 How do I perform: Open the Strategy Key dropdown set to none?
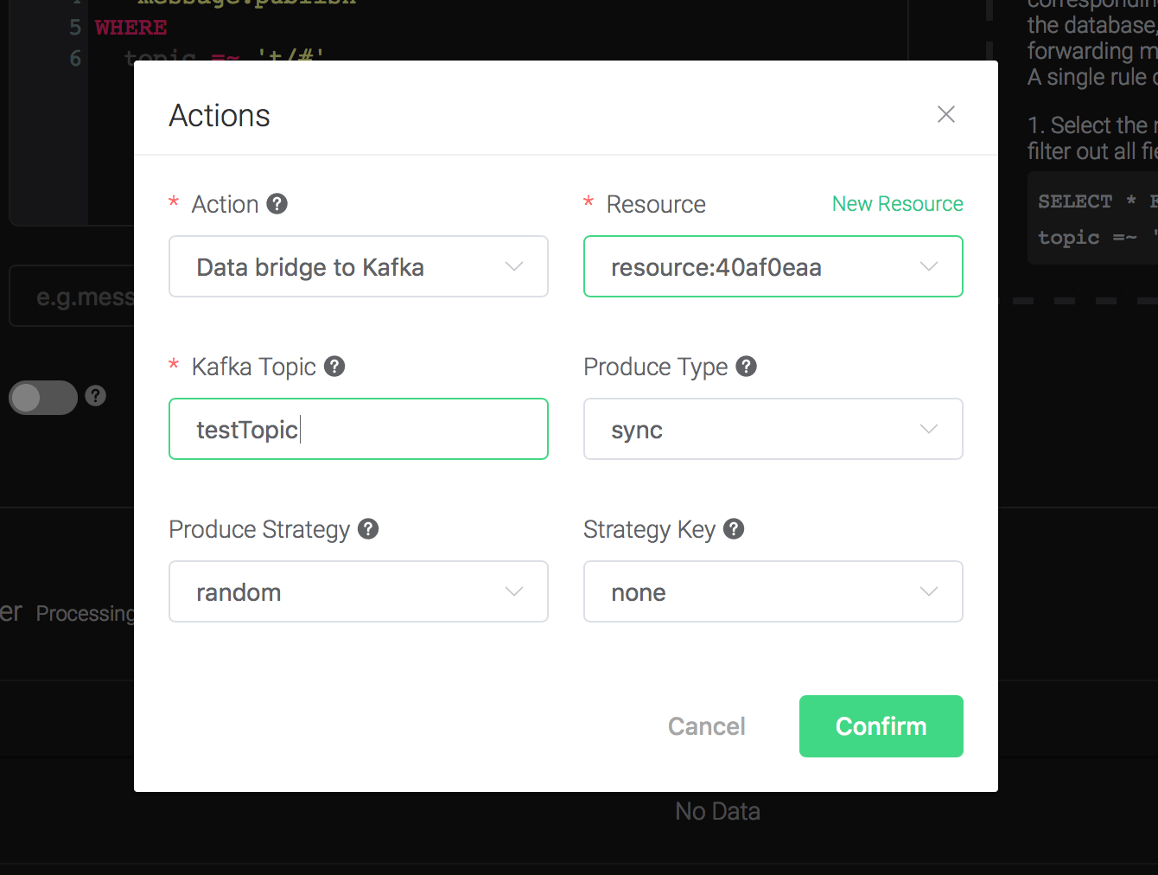773,592
